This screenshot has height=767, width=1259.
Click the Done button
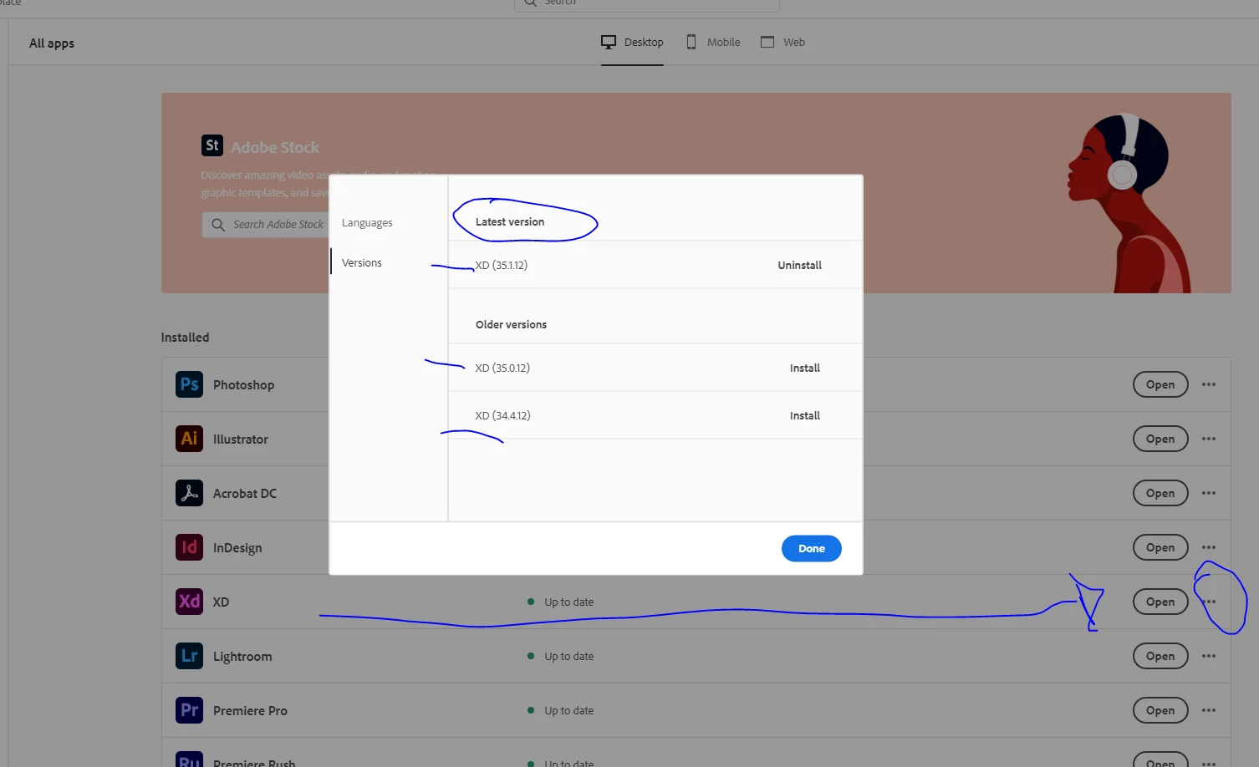811,548
